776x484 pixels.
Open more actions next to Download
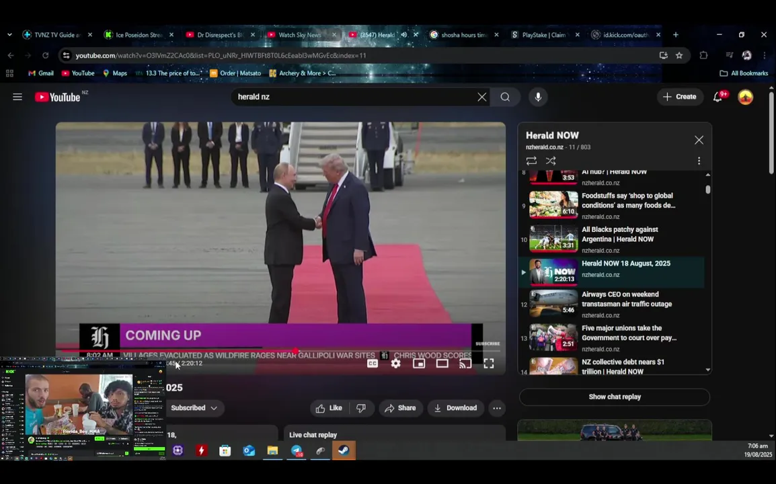coord(496,408)
